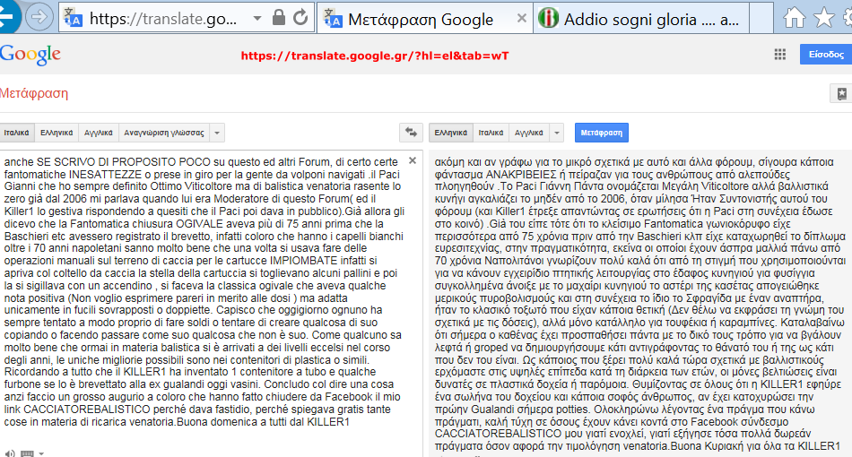Open the virtual keyboard icon
852x457 pixels.
click(x=27, y=453)
